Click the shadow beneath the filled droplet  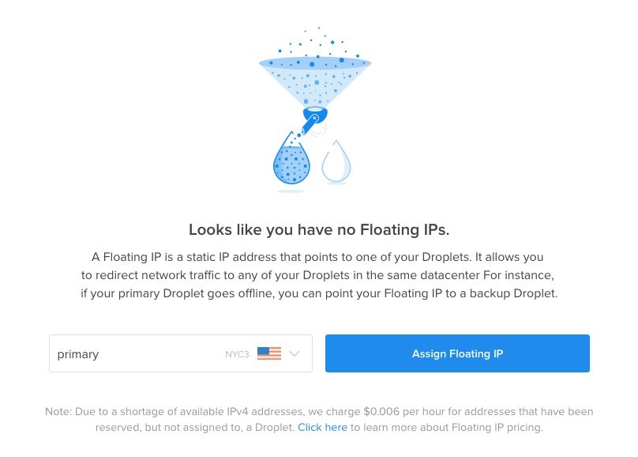click(x=291, y=190)
